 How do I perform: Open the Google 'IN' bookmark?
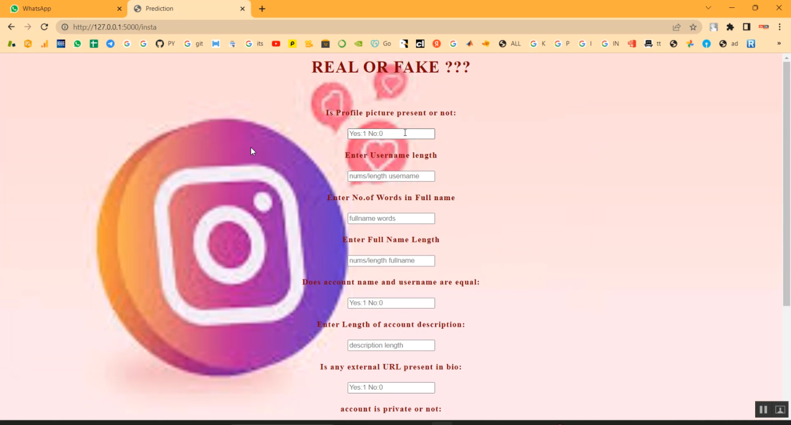tap(610, 44)
